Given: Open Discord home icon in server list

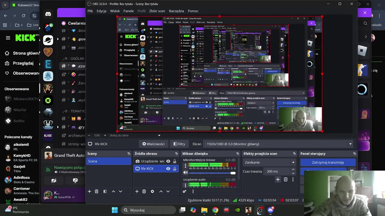Looking at the screenshot, I should click(x=48, y=14).
